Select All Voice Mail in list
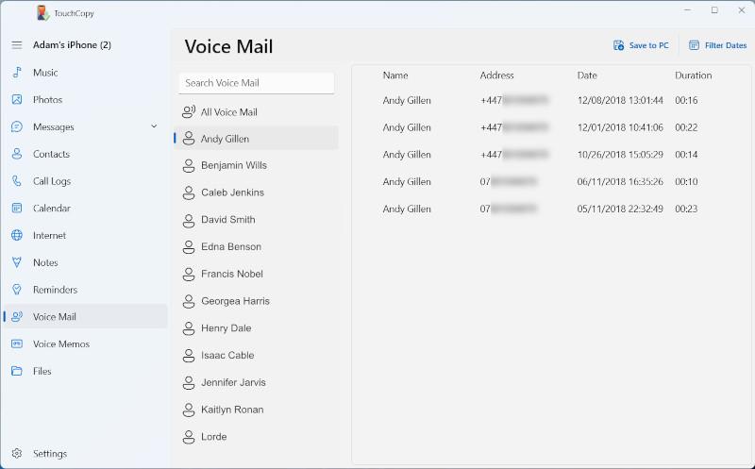 (228, 112)
